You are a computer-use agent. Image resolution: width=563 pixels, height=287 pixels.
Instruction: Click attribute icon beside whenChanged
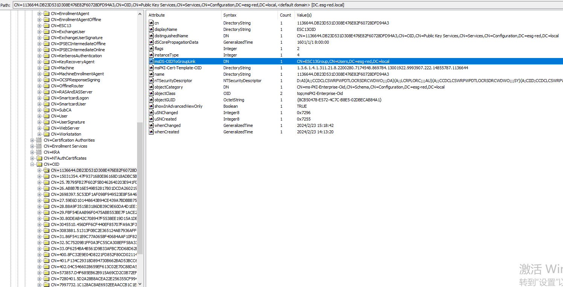coord(151,125)
